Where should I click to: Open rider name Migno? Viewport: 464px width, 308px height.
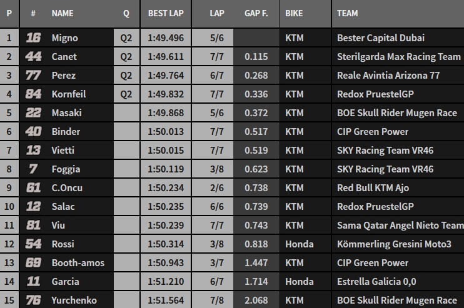tap(65, 38)
